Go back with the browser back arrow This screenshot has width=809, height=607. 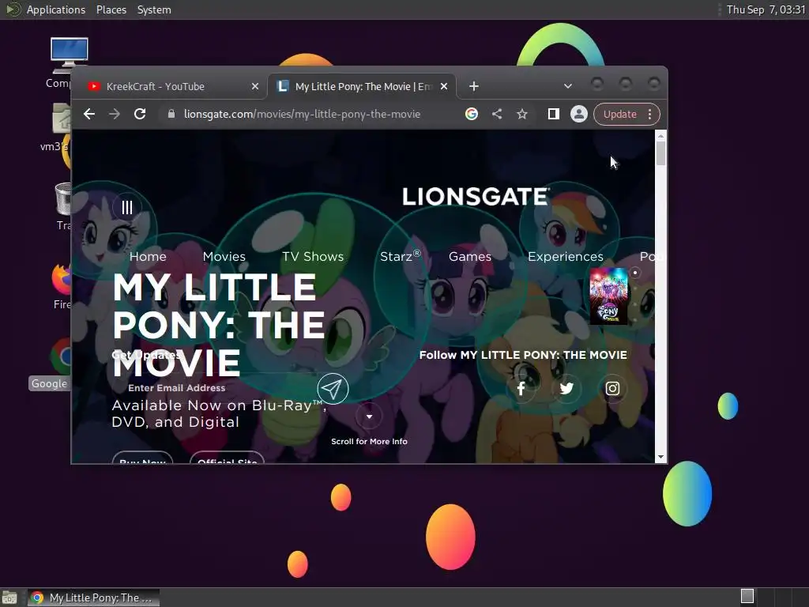pos(89,114)
